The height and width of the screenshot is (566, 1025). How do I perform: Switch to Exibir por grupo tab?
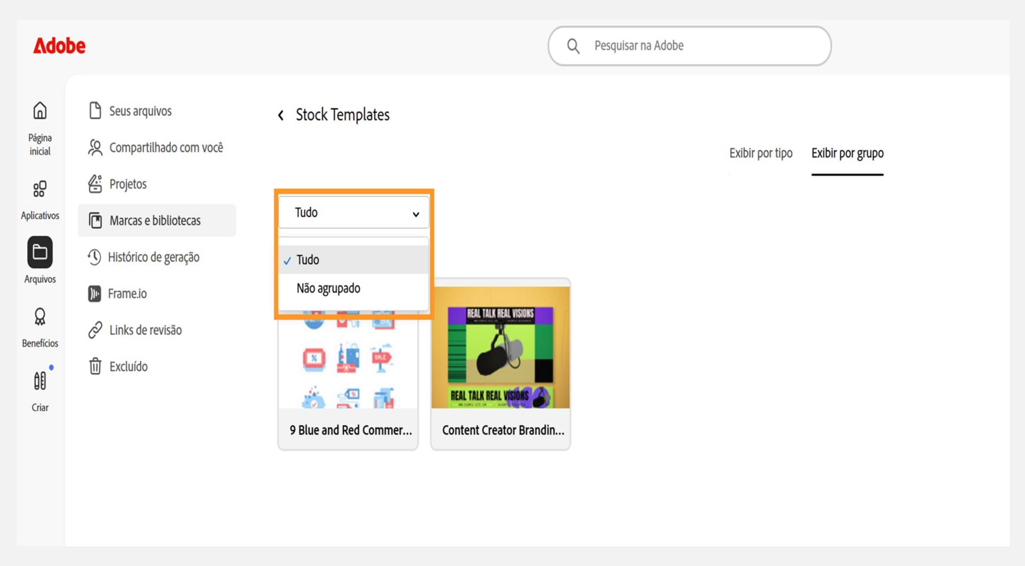847,154
